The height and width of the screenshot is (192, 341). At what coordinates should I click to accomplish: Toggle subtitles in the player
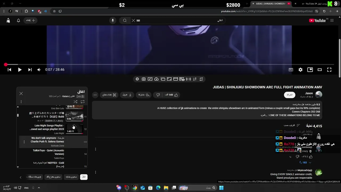pyautogui.click(x=291, y=70)
